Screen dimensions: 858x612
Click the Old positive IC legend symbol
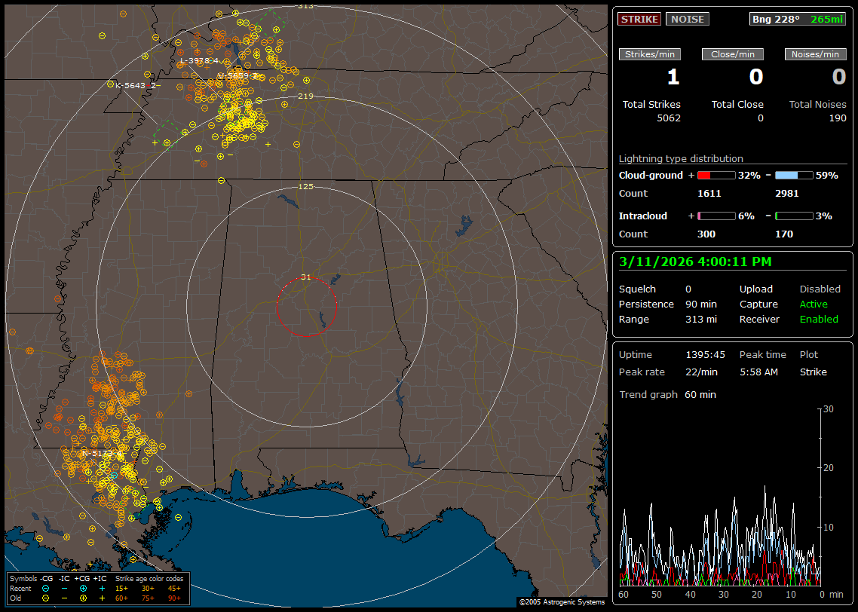(101, 598)
